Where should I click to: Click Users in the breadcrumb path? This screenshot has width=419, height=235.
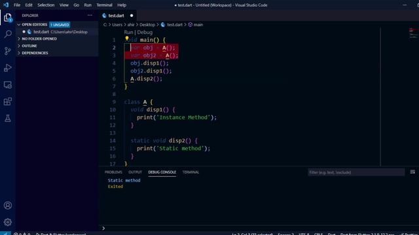click(x=117, y=25)
